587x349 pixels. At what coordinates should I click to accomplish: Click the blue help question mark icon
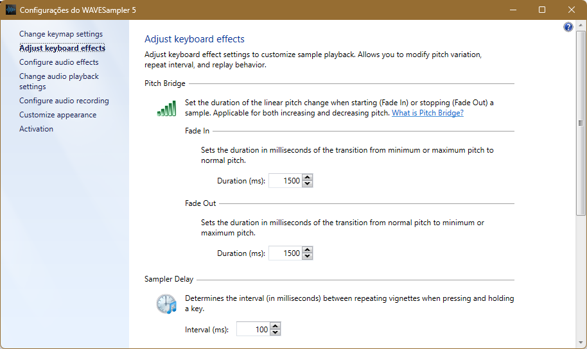coord(568,27)
